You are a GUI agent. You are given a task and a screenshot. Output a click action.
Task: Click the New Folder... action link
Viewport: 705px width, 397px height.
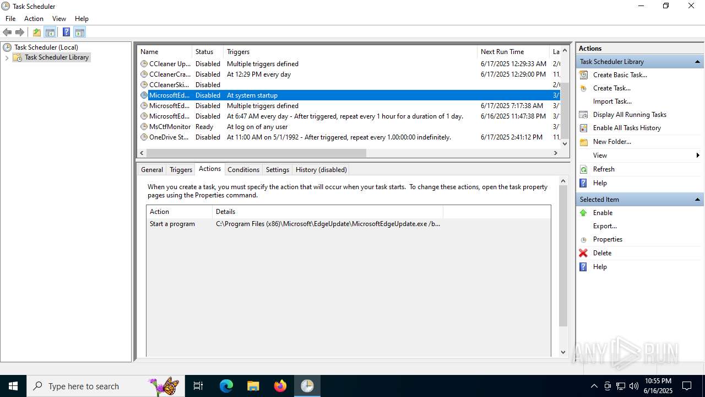coord(612,142)
